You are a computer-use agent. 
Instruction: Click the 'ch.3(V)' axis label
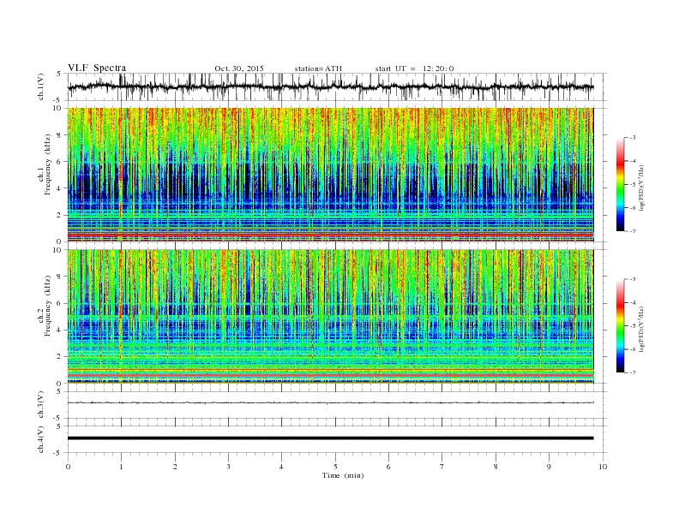[x=41, y=405]
